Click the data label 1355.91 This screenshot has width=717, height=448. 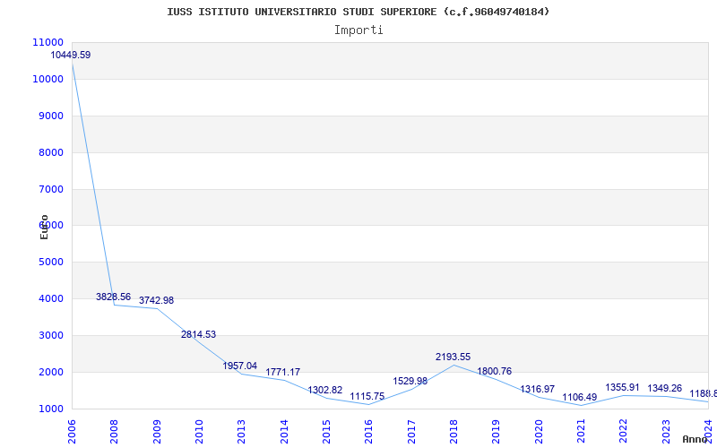[x=622, y=387]
